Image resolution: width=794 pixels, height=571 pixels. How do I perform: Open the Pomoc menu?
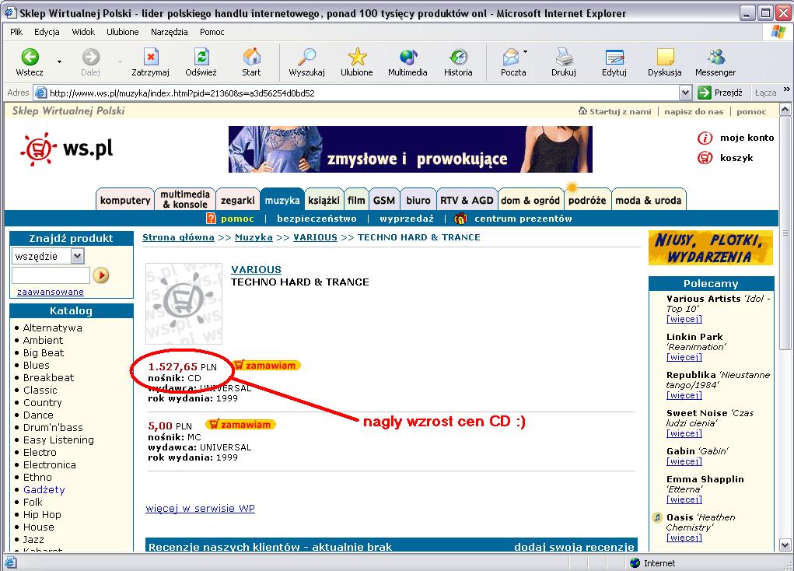212,32
